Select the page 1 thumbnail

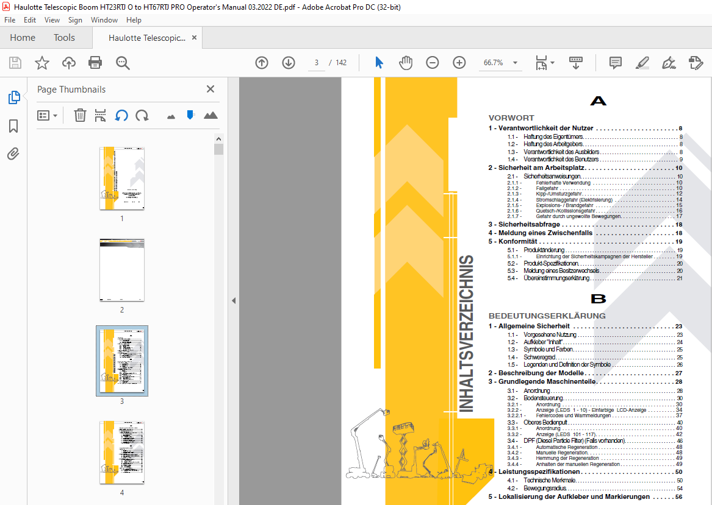tap(121, 178)
